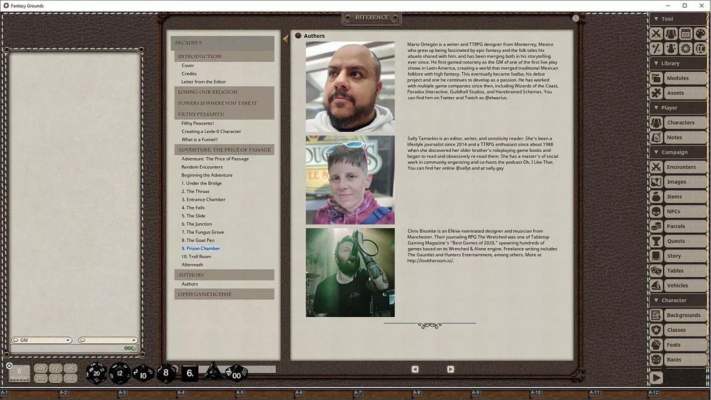The height and width of the screenshot is (400, 711).
Task: Select Losing Our Religion chapter
Action: [224, 92]
